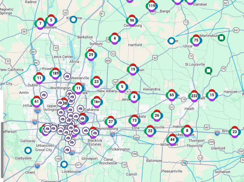Select the 61 cluster near Hilliard
This screenshot has width=244, height=182.
(x=37, y=102)
